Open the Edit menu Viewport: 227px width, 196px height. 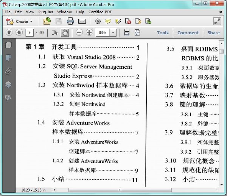tap(18, 12)
